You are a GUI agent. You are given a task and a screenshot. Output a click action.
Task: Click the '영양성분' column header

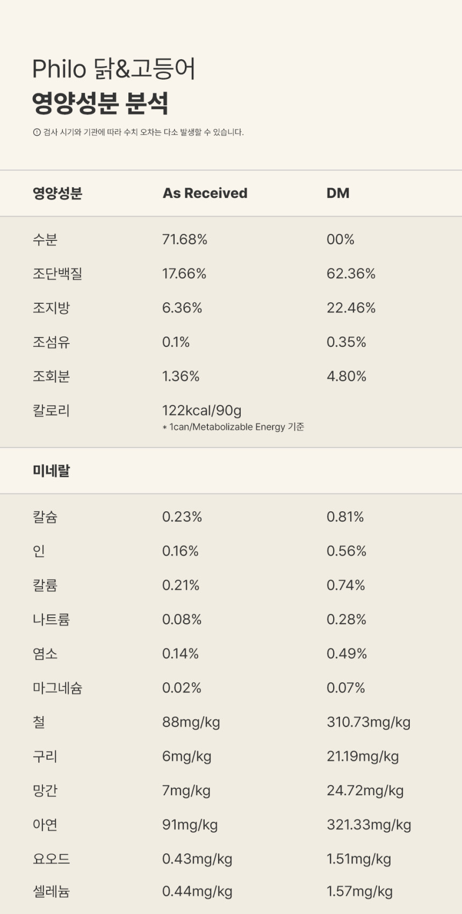(57, 193)
